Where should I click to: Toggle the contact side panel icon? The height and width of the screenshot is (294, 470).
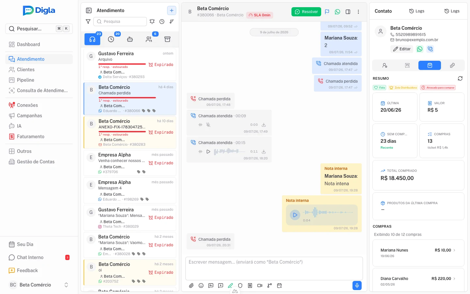coord(348,12)
